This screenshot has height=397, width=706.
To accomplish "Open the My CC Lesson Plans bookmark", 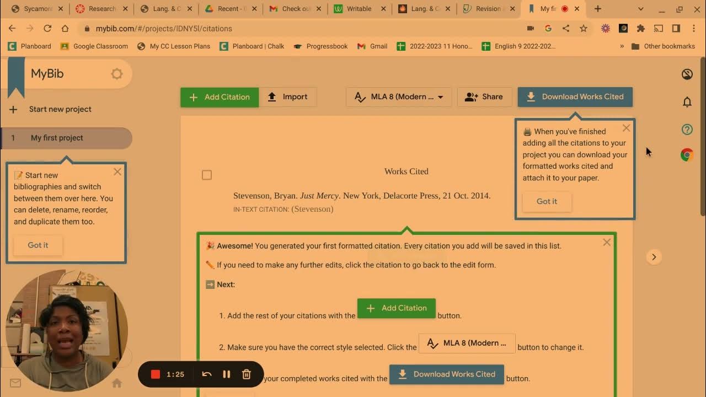I will (x=174, y=46).
